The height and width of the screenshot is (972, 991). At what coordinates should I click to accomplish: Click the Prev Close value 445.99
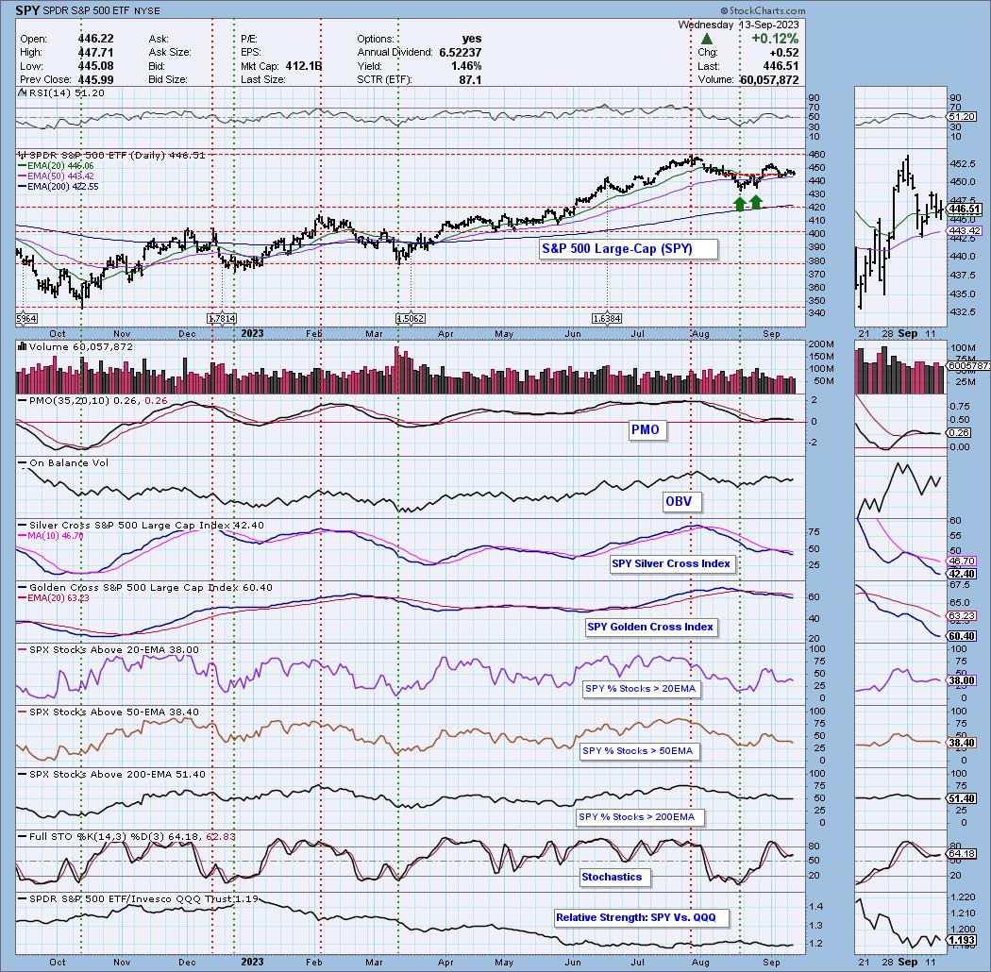click(x=95, y=80)
